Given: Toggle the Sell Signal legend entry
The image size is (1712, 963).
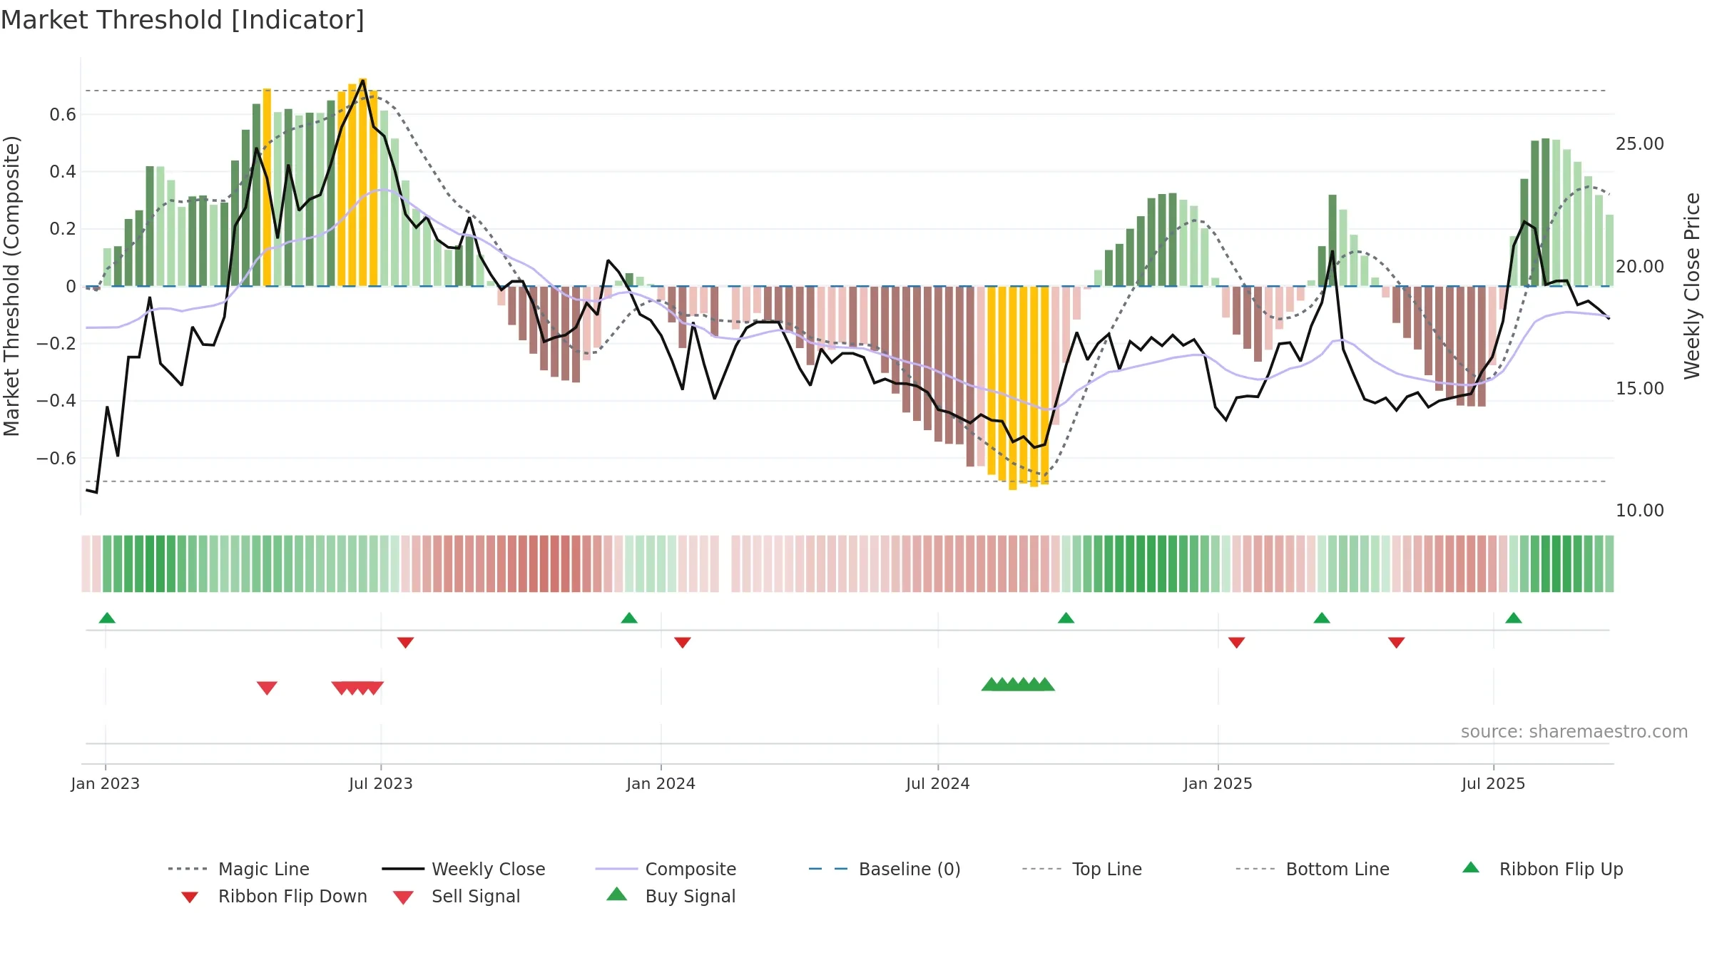Looking at the screenshot, I should coord(457,896).
